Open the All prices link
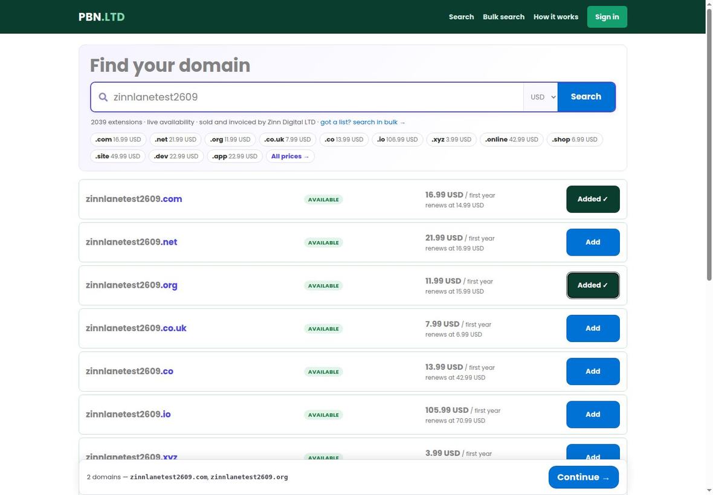Screen dimensions: 713x495 (290, 156)
